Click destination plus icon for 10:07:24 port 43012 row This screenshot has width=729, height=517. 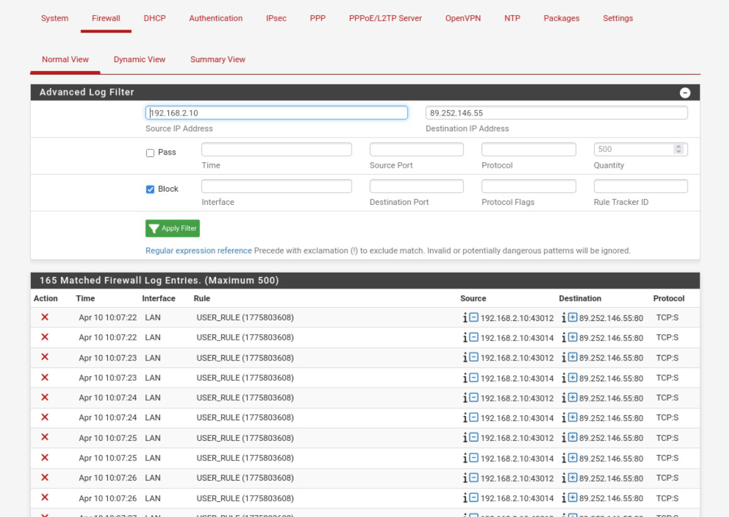[x=572, y=398]
